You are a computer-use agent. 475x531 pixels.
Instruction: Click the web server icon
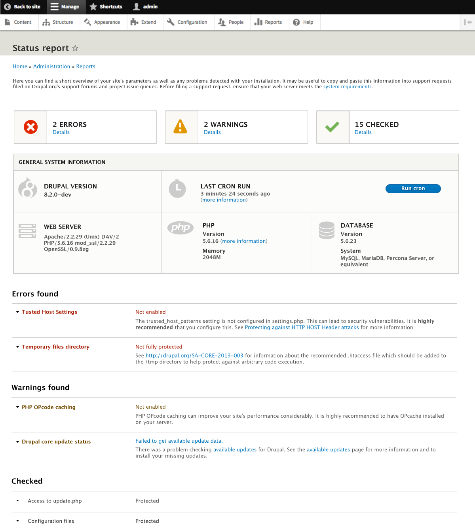tap(27, 231)
